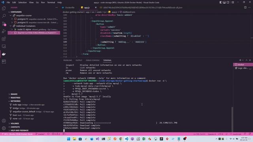Split the editor to the right

point(245,7)
